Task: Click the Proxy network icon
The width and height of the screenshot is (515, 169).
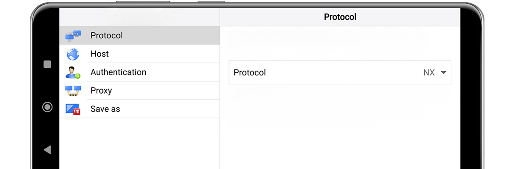Action: [73, 91]
